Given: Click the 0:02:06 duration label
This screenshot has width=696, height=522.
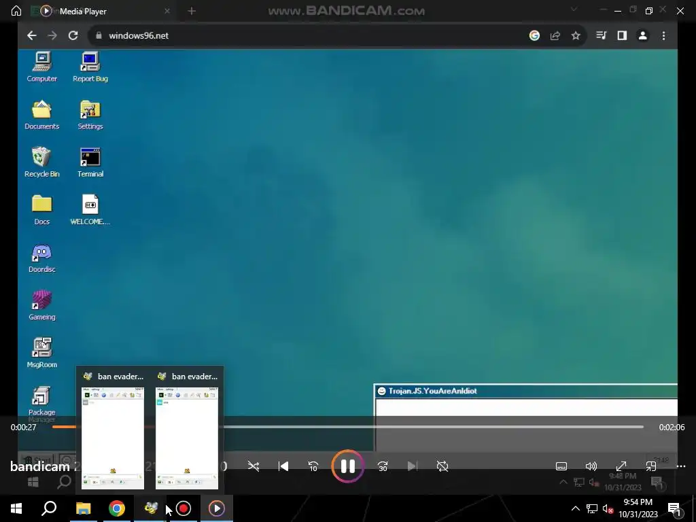Looking at the screenshot, I should click(x=672, y=427).
